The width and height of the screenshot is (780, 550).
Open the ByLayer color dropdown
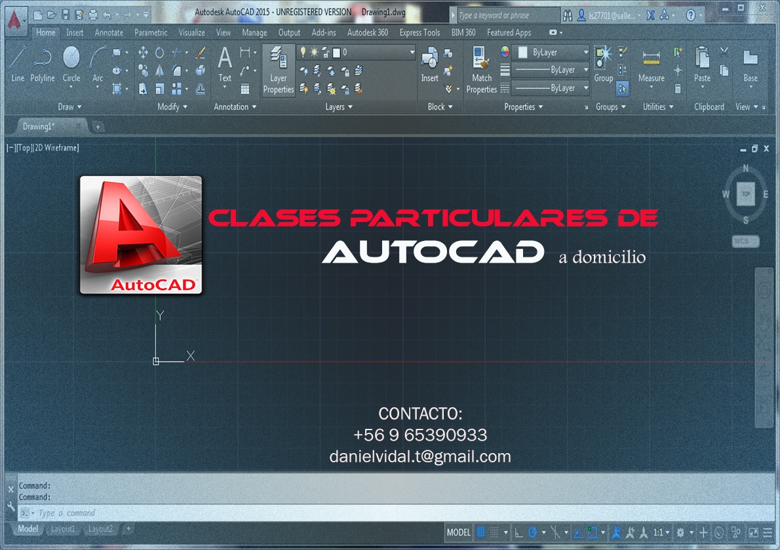586,52
